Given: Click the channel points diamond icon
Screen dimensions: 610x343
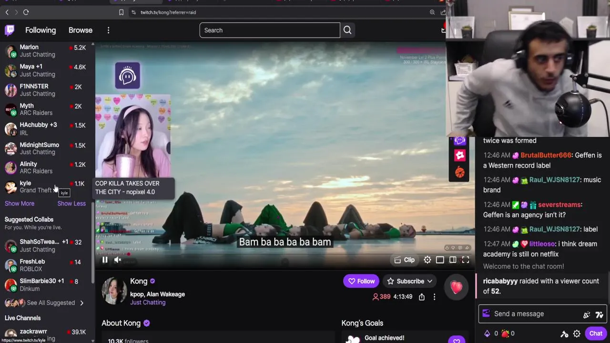Looking at the screenshot, I should pos(487,333).
